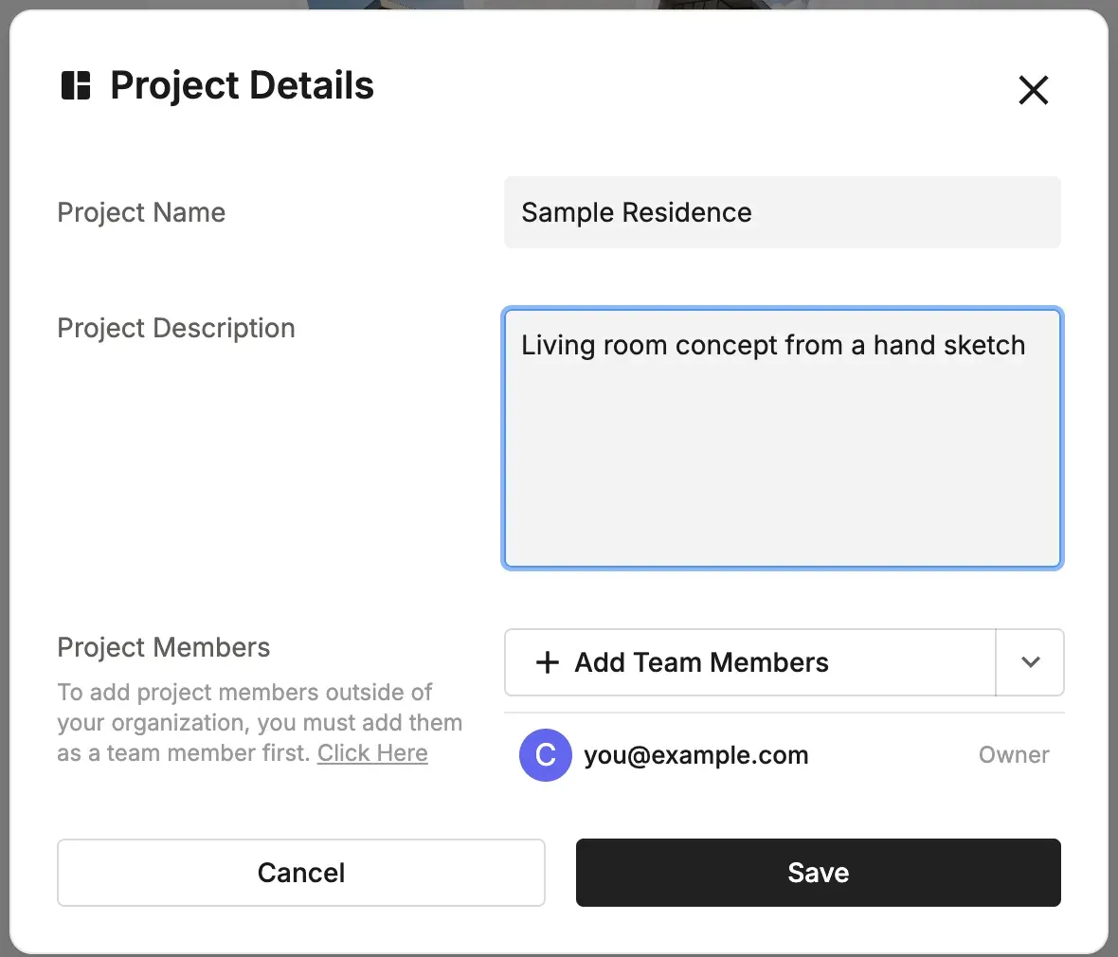This screenshot has width=1118, height=957.
Task: Click the Project Members label
Action: 163,647
